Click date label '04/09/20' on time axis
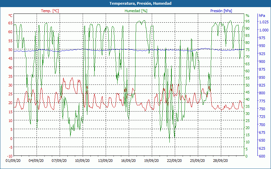Screen dimensions: 271x169 point(36,161)
